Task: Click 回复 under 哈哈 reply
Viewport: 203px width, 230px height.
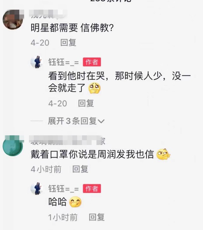Action: click(97, 217)
